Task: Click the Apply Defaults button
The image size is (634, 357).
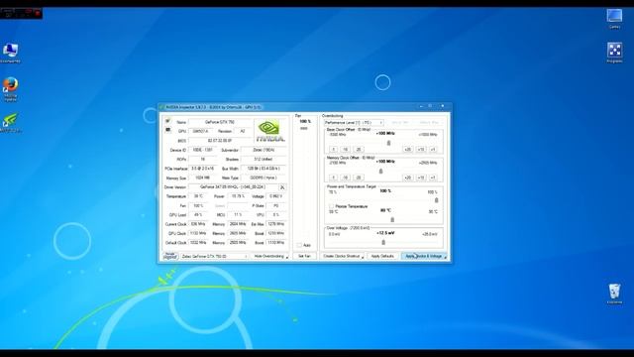Action: [x=382, y=256]
